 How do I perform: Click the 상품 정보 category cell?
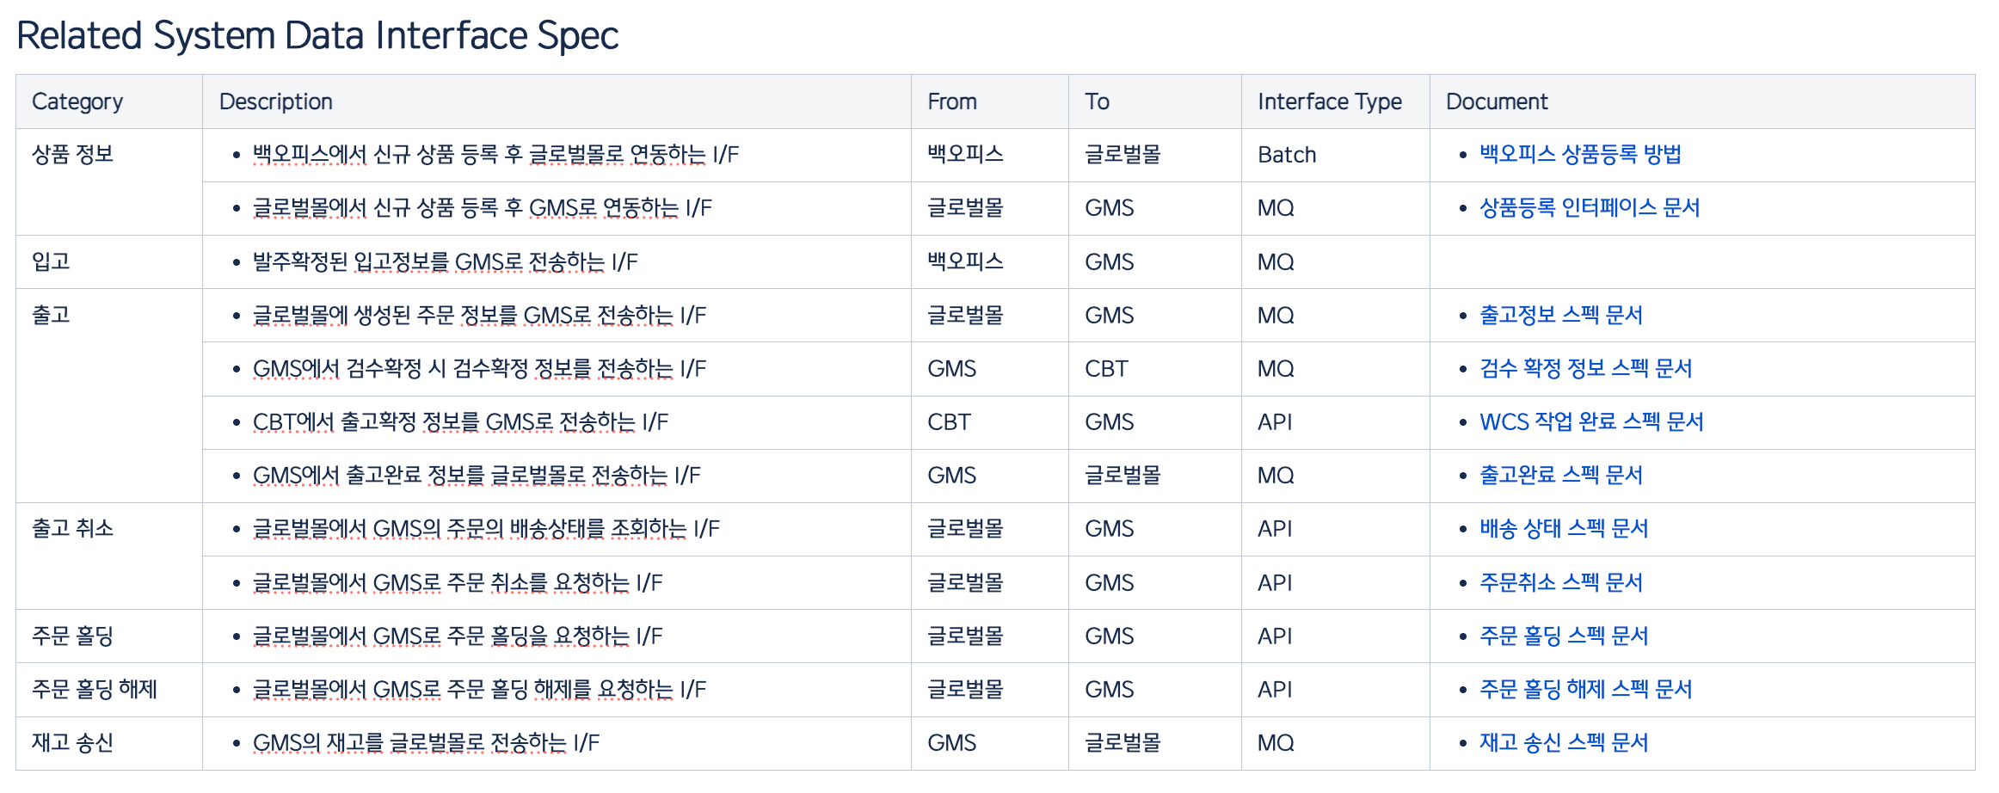tap(109, 181)
